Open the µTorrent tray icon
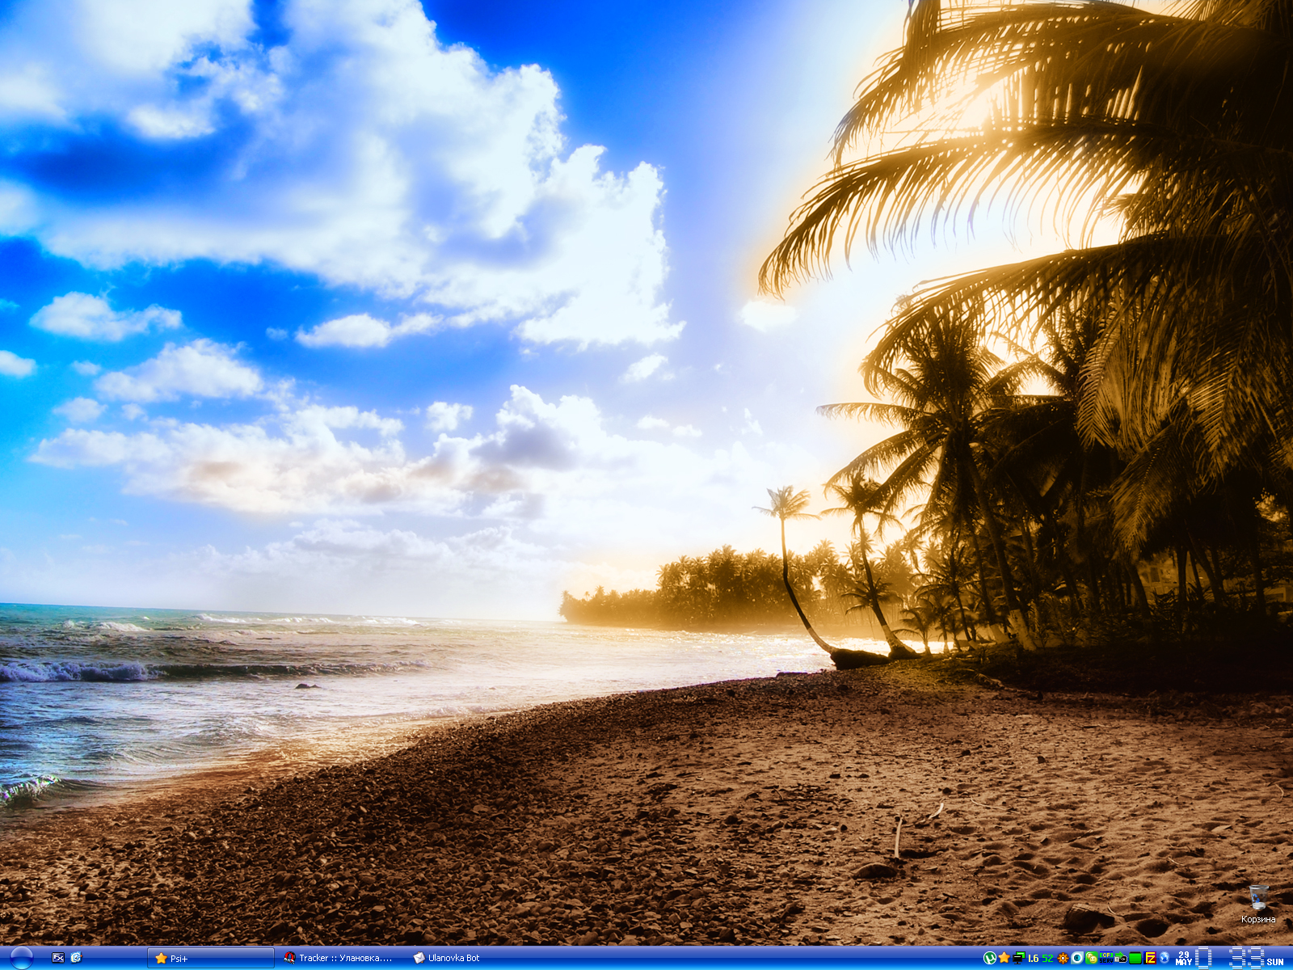 (989, 958)
